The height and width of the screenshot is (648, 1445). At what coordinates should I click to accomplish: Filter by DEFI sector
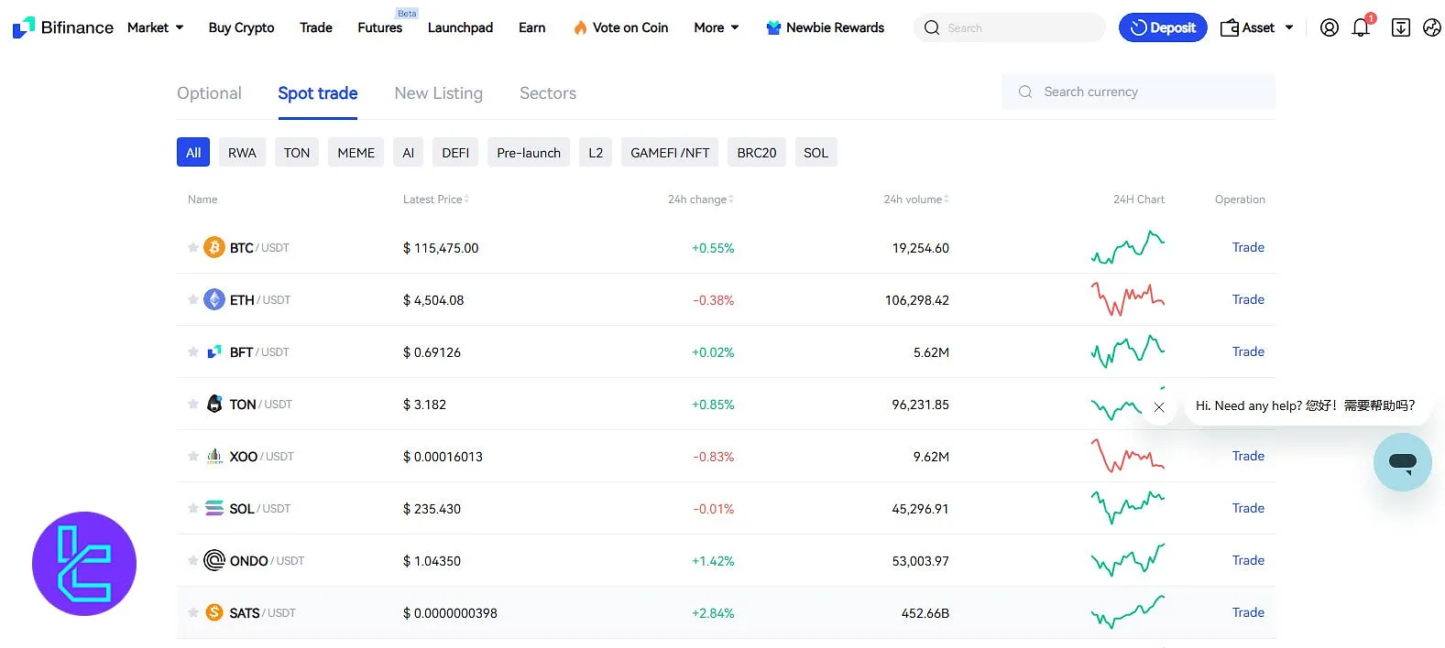(x=455, y=153)
